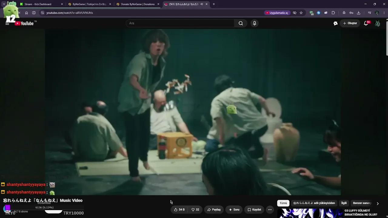Click the blue Shazam extension icon
This screenshot has width=388, height=218.
[x=319, y=13]
